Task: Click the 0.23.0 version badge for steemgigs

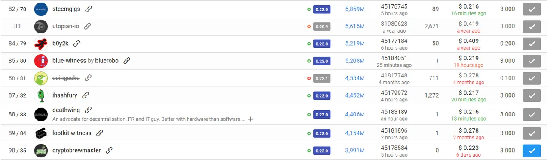Action: [x=322, y=9]
